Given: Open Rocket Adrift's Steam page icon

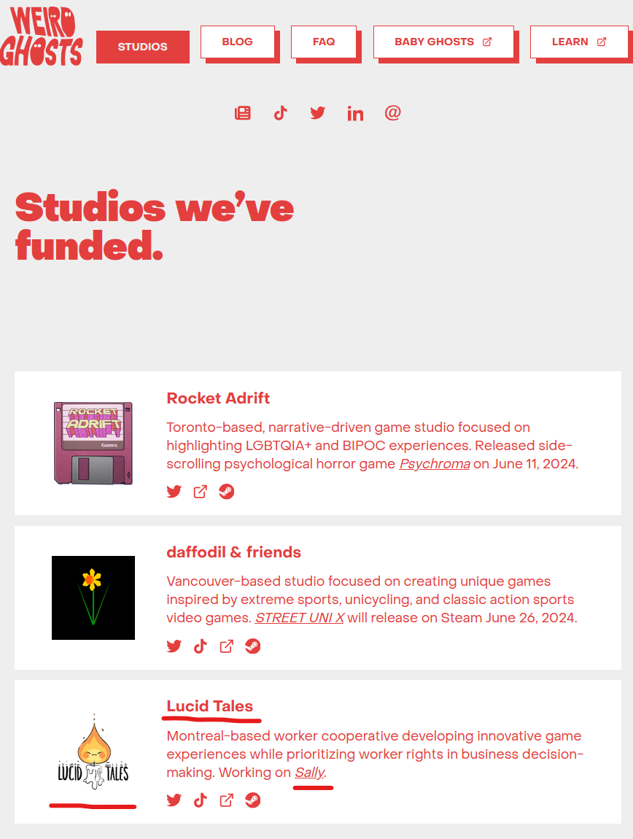Looking at the screenshot, I should click(226, 492).
